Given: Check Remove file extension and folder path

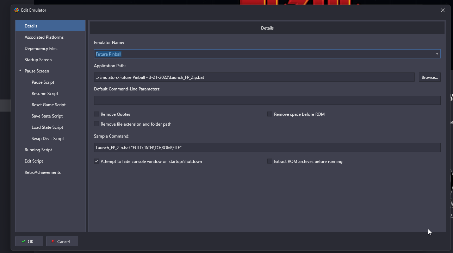Looking at the screenshot, I should (x=97, y=124).
